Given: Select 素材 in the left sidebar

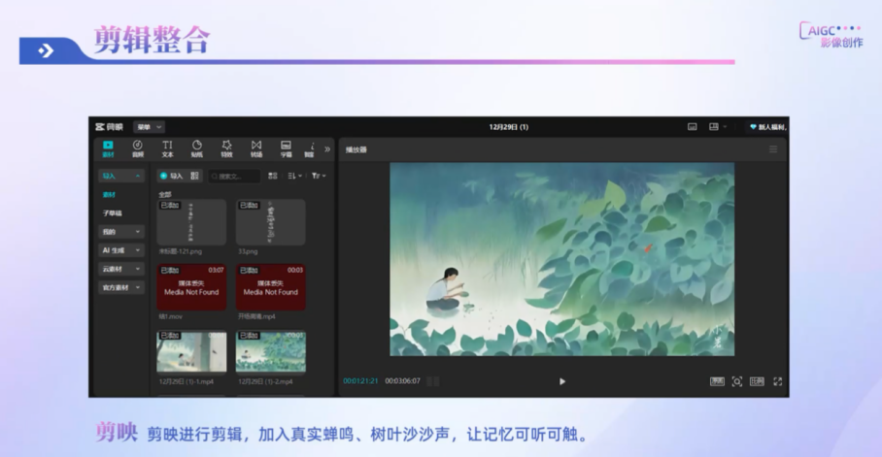Looking at the screenshot, I should pos(109,194).
